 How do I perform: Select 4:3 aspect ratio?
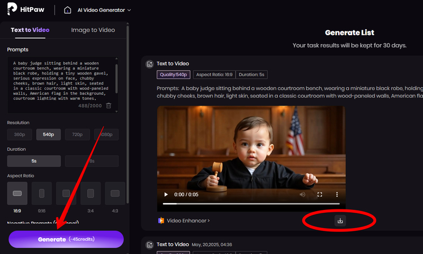[x=115, y=193]
